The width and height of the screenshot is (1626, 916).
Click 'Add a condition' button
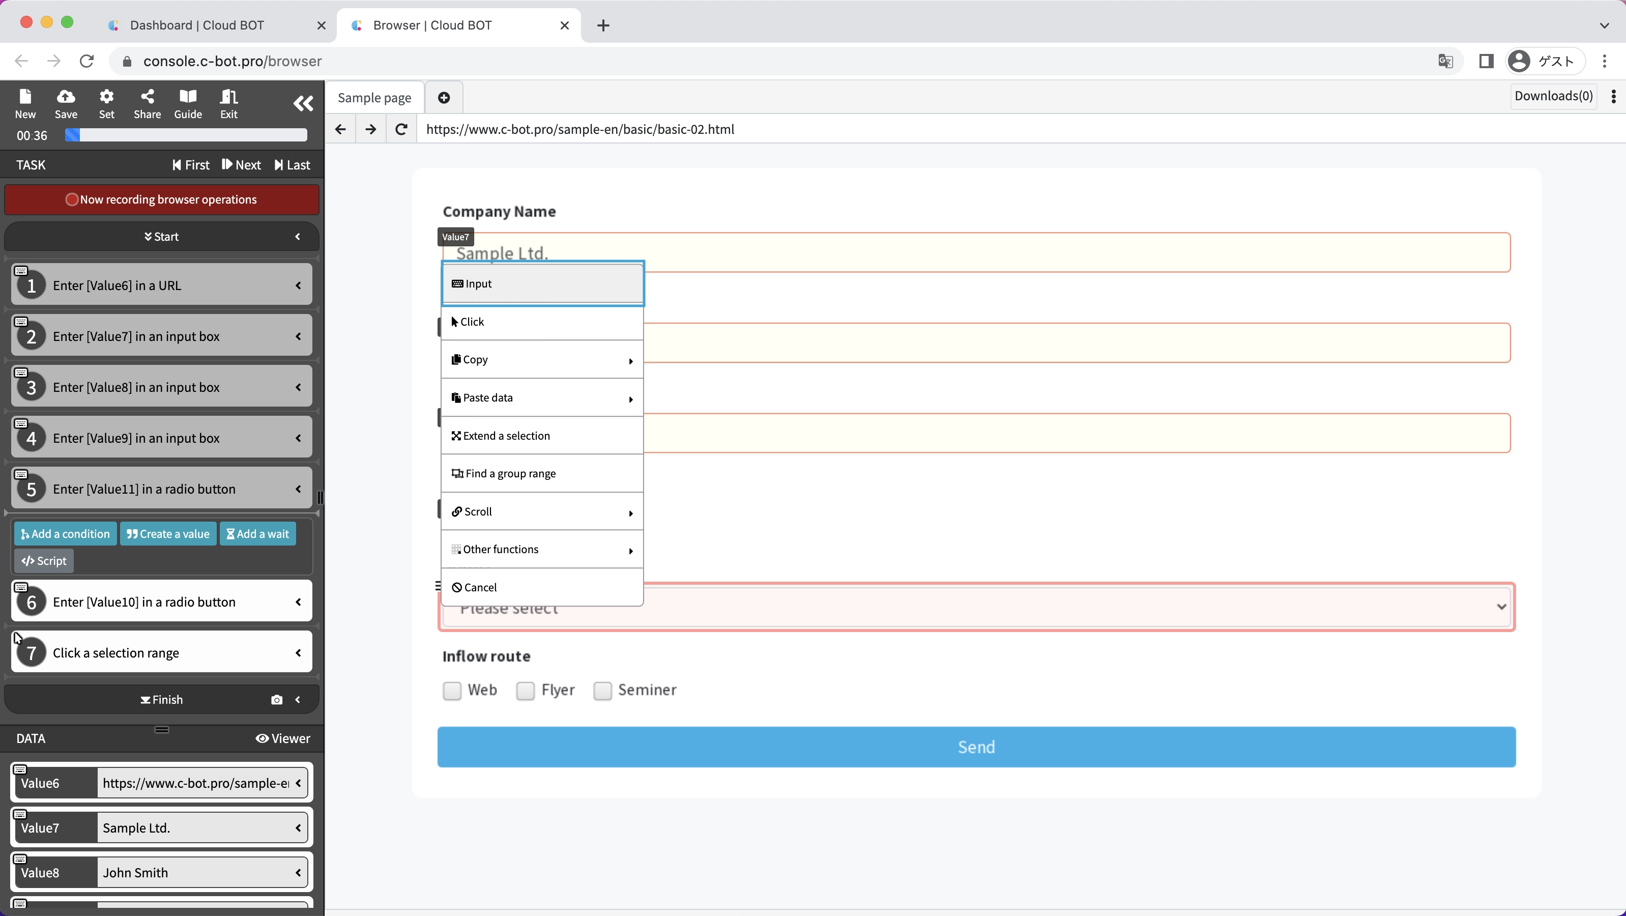(x=65, y=534)
